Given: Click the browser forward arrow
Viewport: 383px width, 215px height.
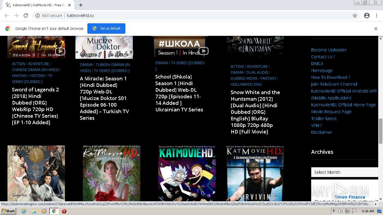Looking at the screenshot, I should (16, 16).
